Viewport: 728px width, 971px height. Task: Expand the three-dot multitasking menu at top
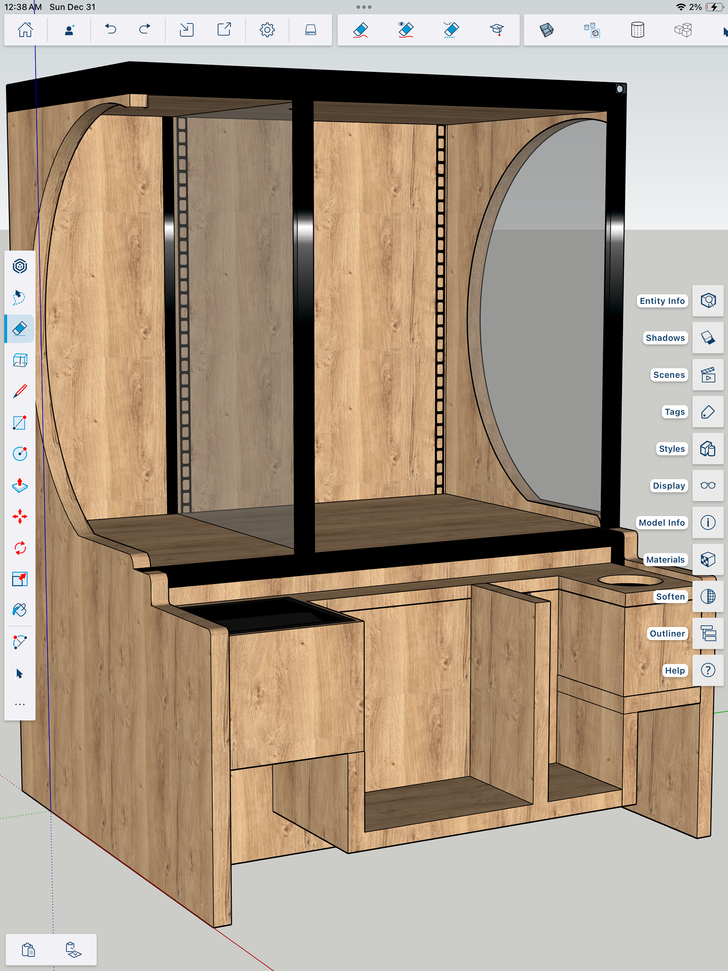364,7
